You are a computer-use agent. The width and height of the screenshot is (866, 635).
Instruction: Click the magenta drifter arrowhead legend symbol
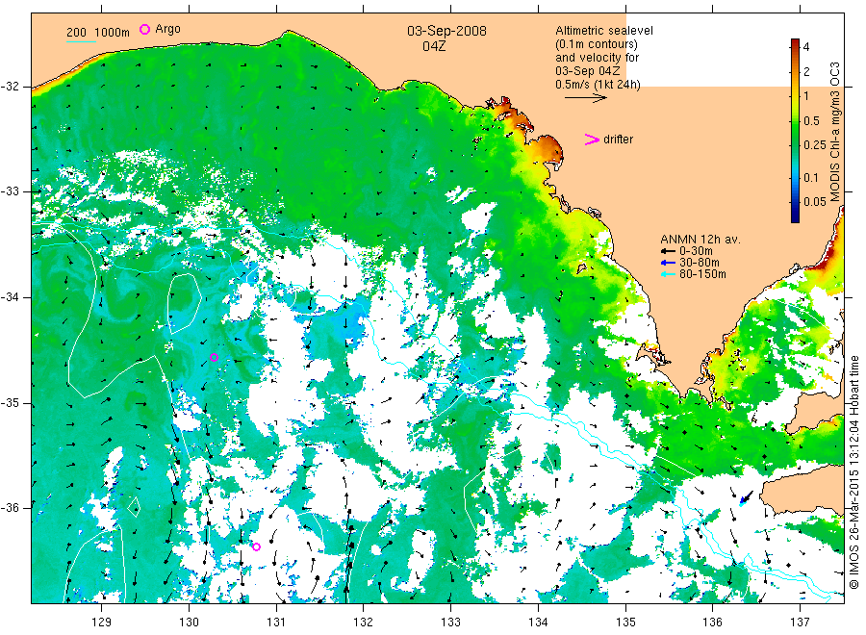[592, 140]
